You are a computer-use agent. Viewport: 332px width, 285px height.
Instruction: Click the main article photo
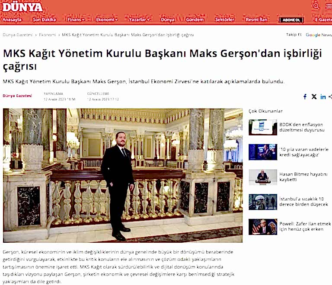coord(123,175)
